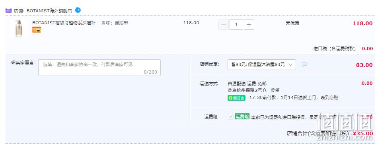
Task: Click the coupon dropdown chevron arrow
Action: [x=290, y=65]
